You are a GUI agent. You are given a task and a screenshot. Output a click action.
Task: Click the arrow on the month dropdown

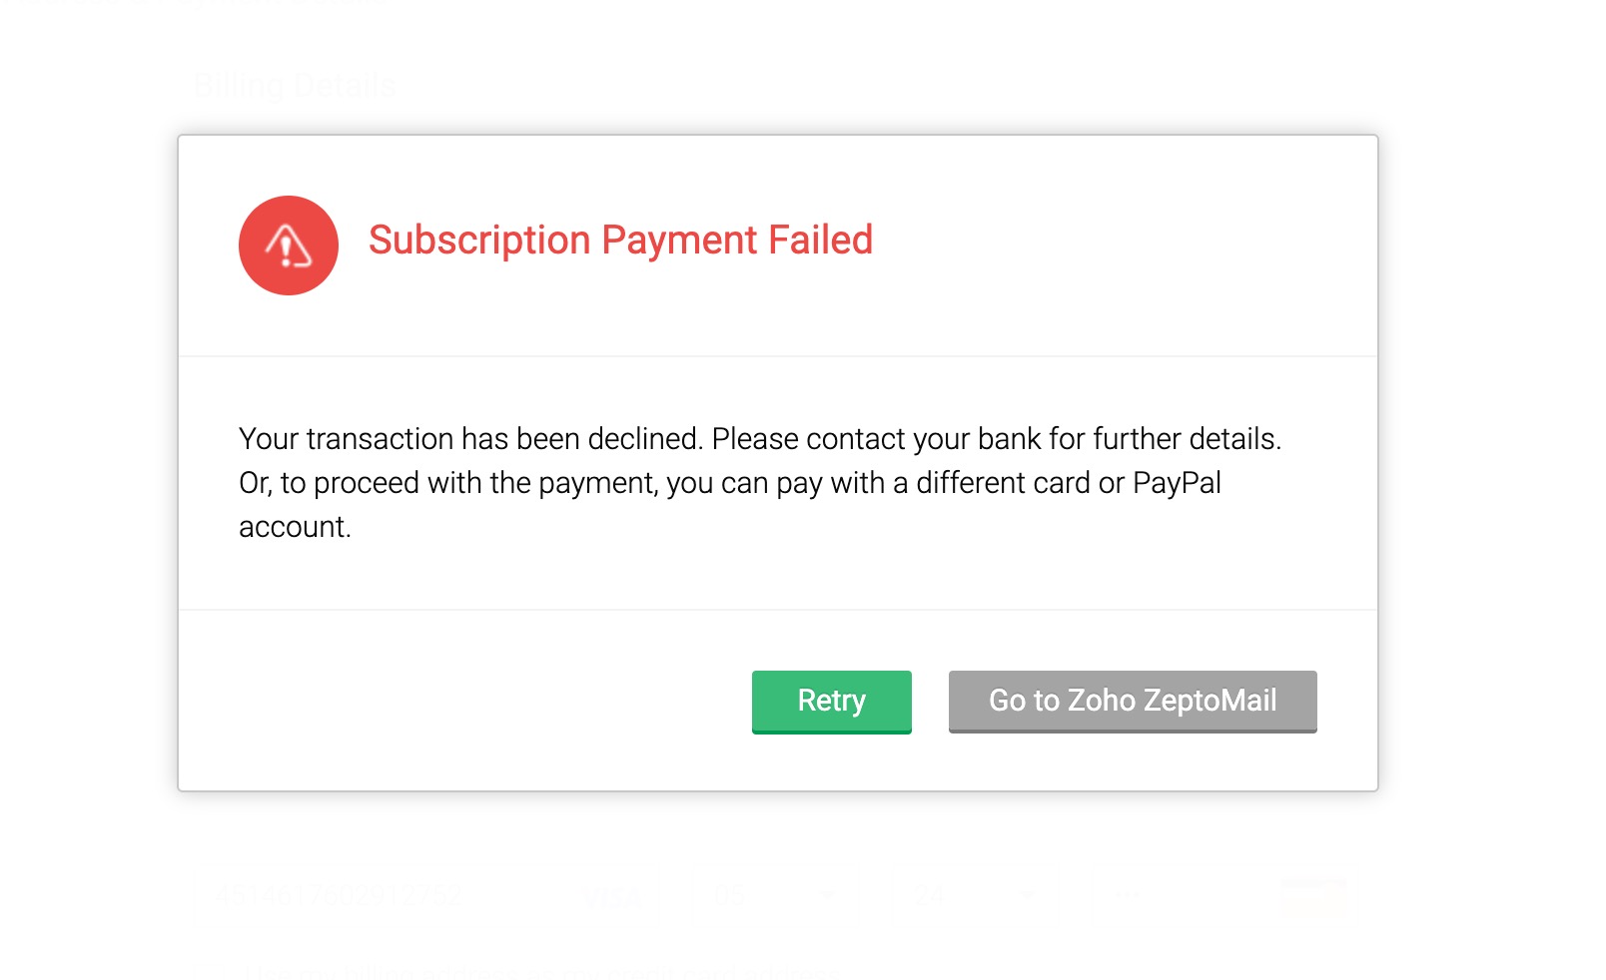[x=827, y=896]
